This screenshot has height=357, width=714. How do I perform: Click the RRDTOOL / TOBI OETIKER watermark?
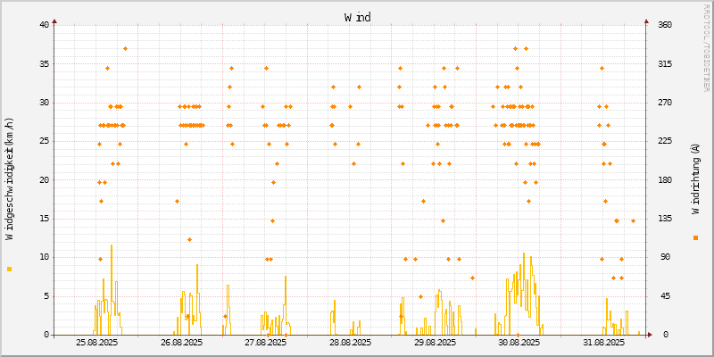coord(707,46)
